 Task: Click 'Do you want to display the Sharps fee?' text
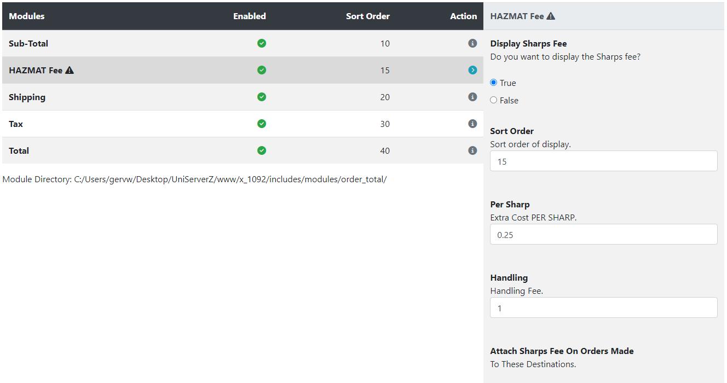[565, 57]
